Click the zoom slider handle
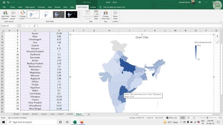Image resolution: width=223 pixels, height=125 pixels. pos(207,118)
